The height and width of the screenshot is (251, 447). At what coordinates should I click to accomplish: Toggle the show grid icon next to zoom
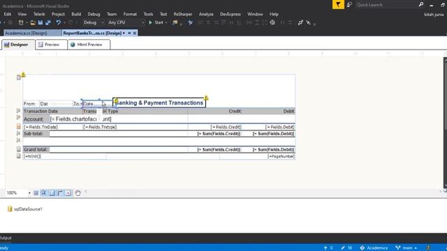[x=36, y=193]
